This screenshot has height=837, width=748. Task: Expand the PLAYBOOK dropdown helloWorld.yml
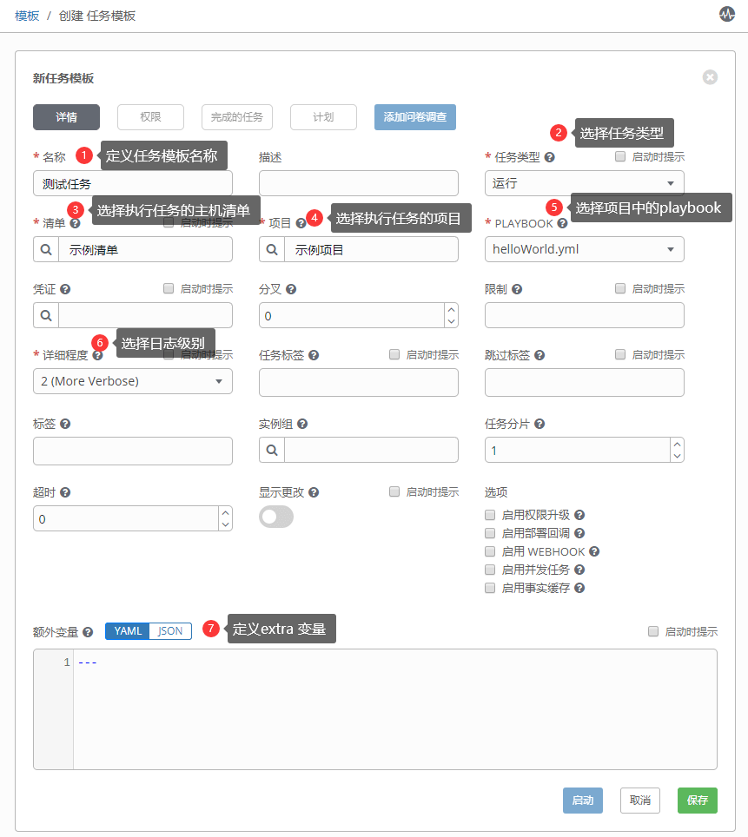(x=584, y=249)
